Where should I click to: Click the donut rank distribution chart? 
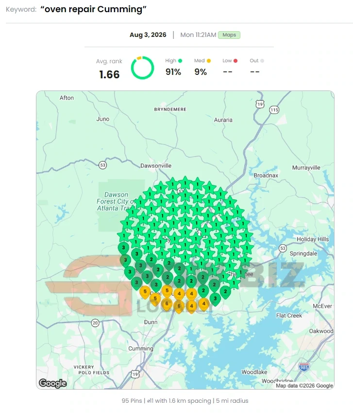point(142,68)
